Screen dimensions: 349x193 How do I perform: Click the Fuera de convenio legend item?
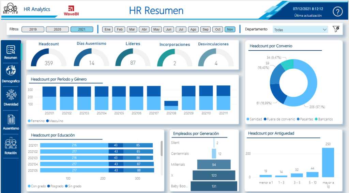click(x=279, y=119)
